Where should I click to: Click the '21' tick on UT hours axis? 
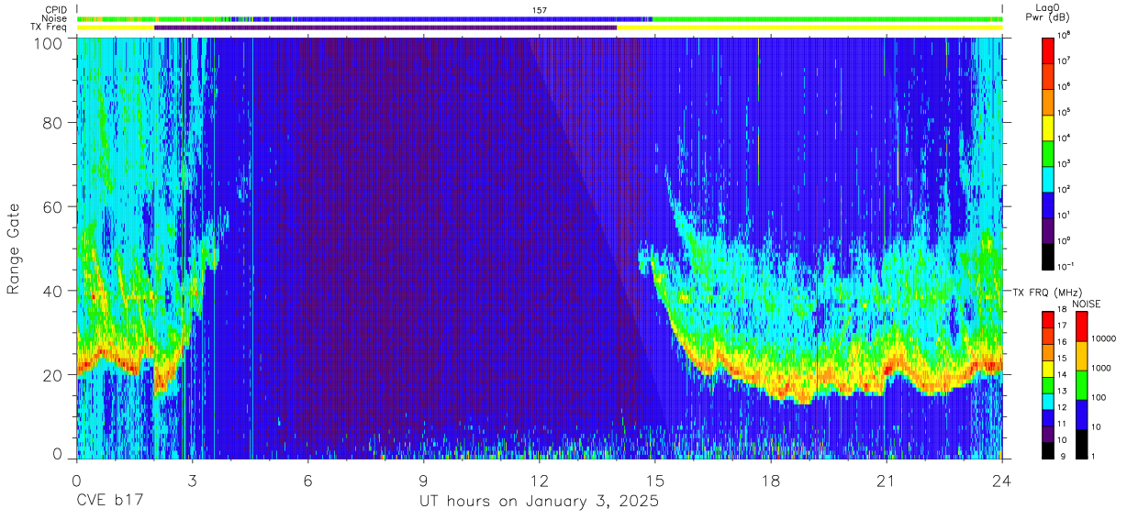[887, 481]
